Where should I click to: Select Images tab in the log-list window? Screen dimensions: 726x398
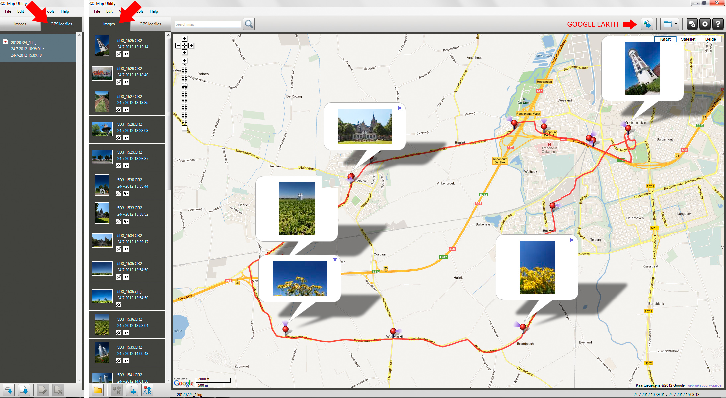20,24
